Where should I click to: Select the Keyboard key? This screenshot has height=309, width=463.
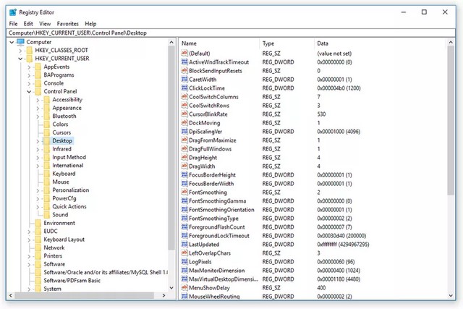tap(64, 174)
